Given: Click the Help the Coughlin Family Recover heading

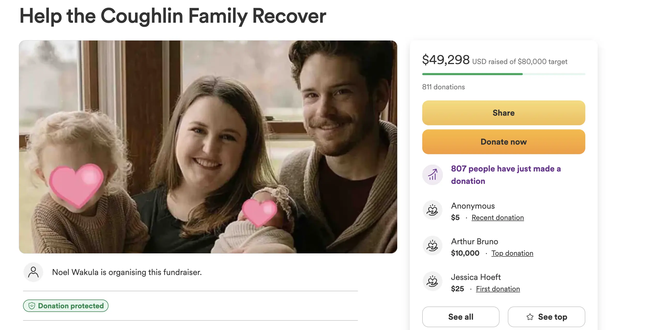Looking at the screenshot, I should (173, 16).
